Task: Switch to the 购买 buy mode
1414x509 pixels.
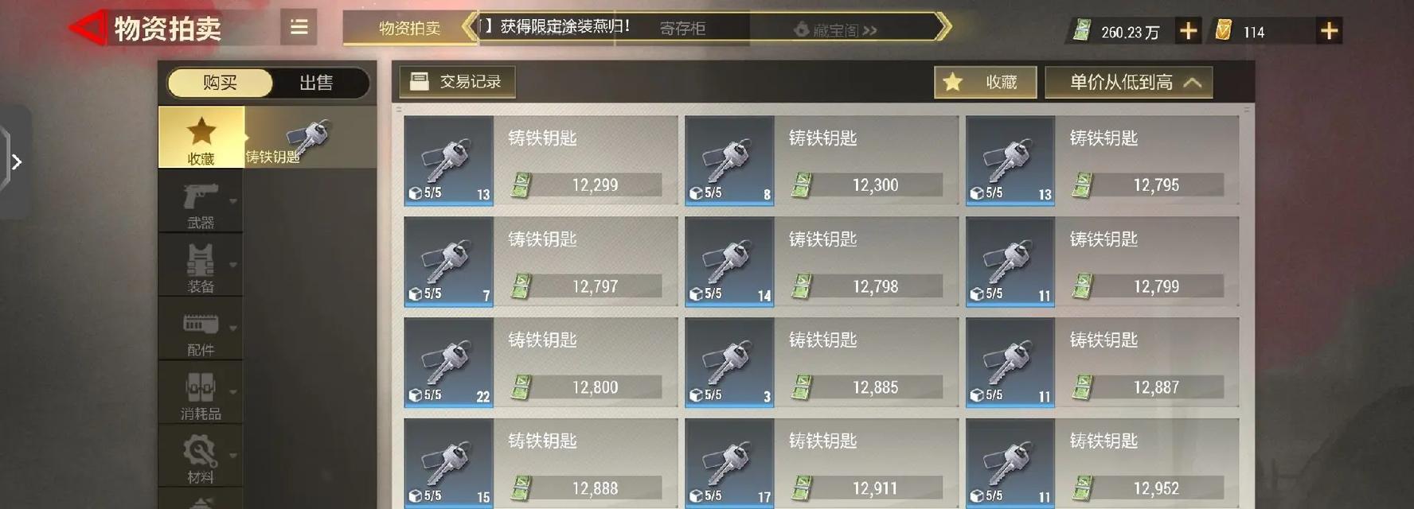Action: [220, 83]
